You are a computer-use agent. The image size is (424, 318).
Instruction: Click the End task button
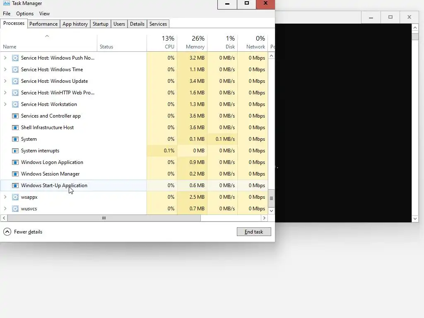click(x=254, y=232)
